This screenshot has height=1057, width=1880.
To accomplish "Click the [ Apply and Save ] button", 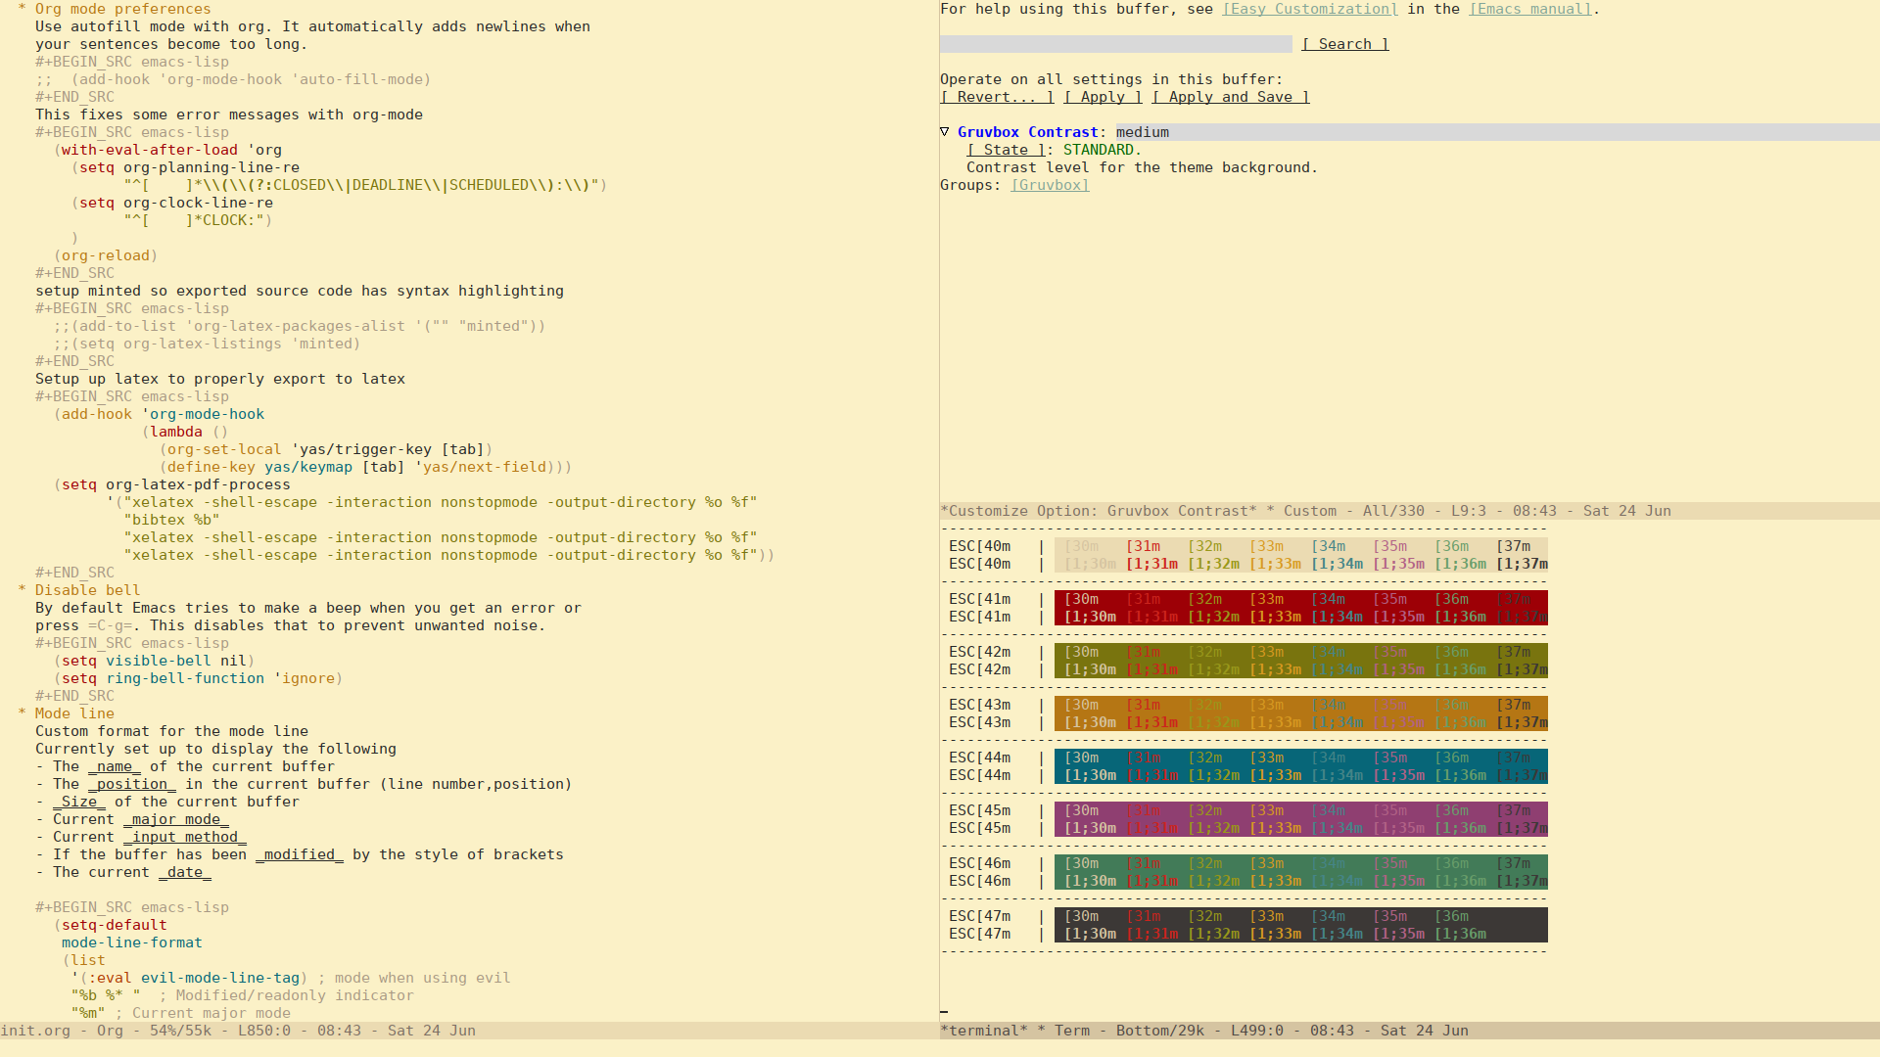I will click(x=1227, y=97).
